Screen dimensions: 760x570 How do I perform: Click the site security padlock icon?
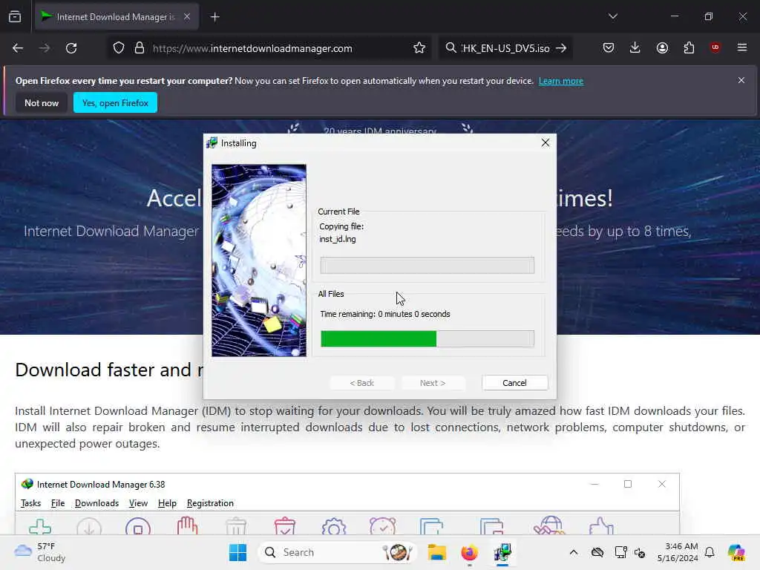[x=140, y=48]
